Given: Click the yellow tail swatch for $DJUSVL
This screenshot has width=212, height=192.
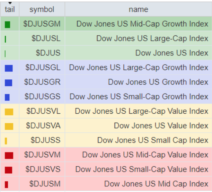Looking at the screenshot, I should [x=9, y=112].
